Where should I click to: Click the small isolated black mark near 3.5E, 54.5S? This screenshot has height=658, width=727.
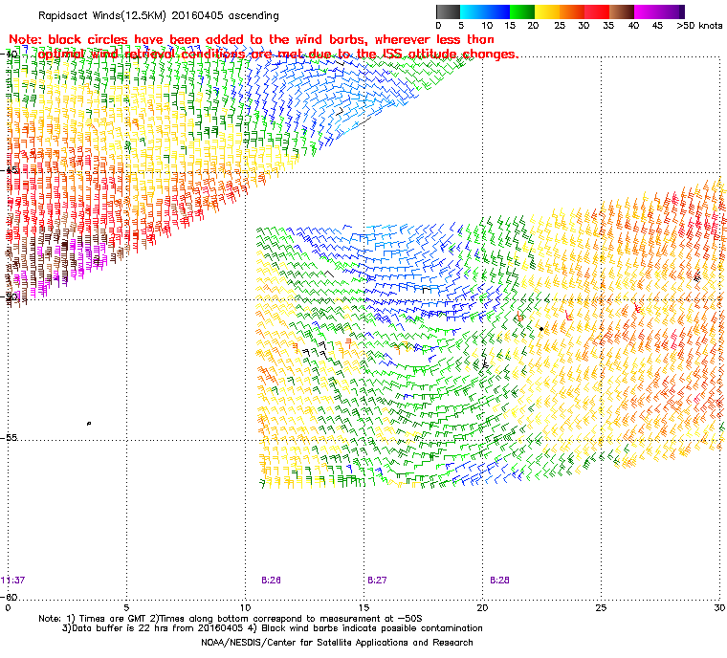(89, 424)
